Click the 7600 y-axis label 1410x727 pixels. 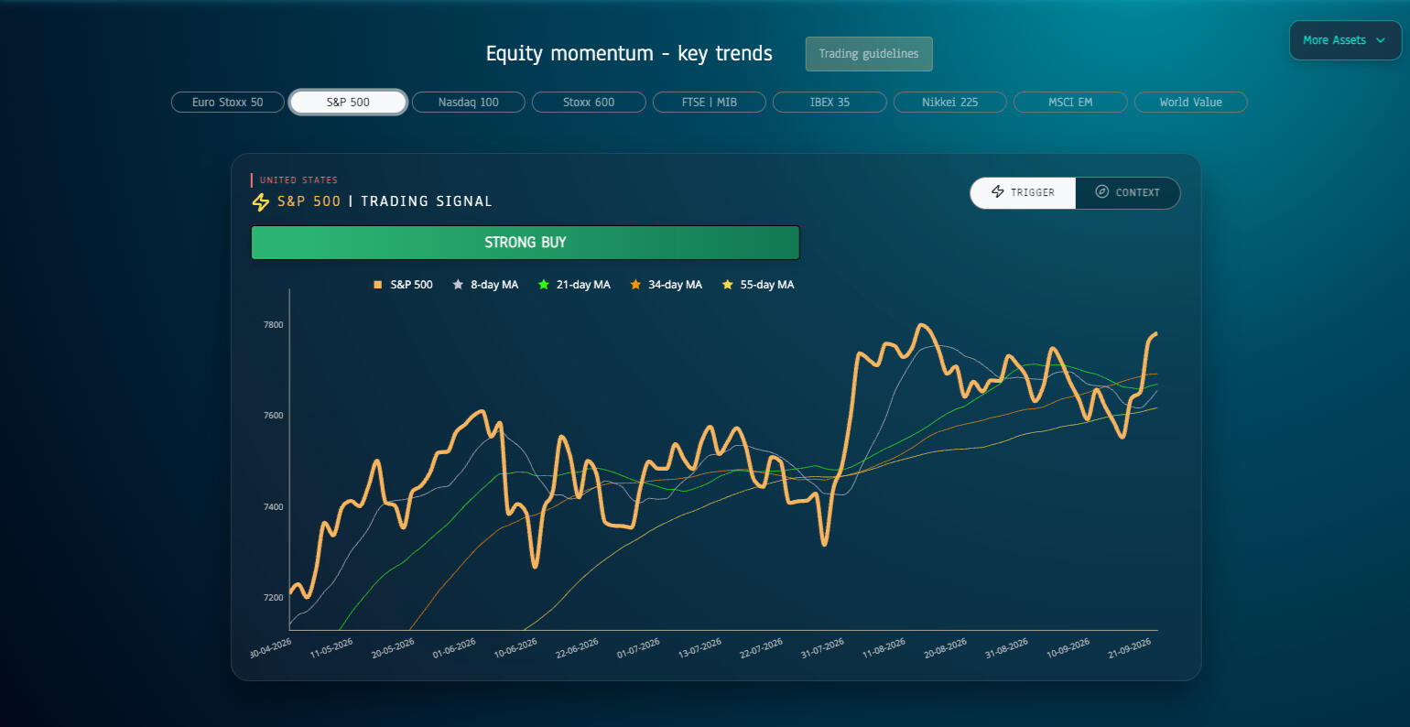274,416
